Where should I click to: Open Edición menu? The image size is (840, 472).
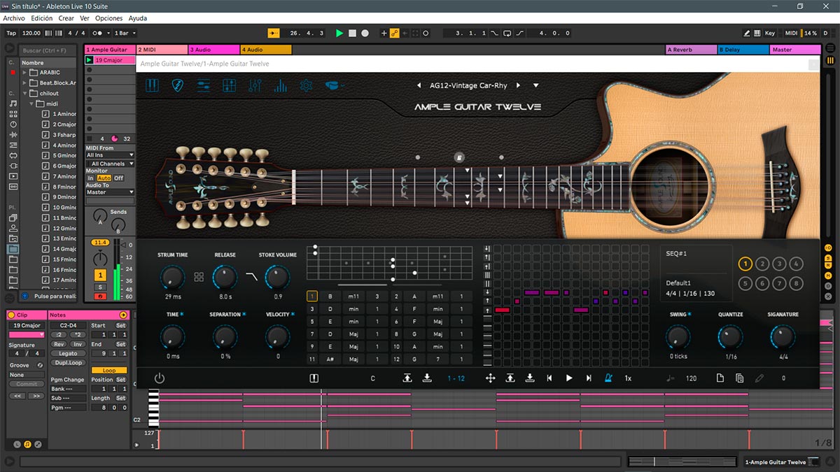pos(41,18)
